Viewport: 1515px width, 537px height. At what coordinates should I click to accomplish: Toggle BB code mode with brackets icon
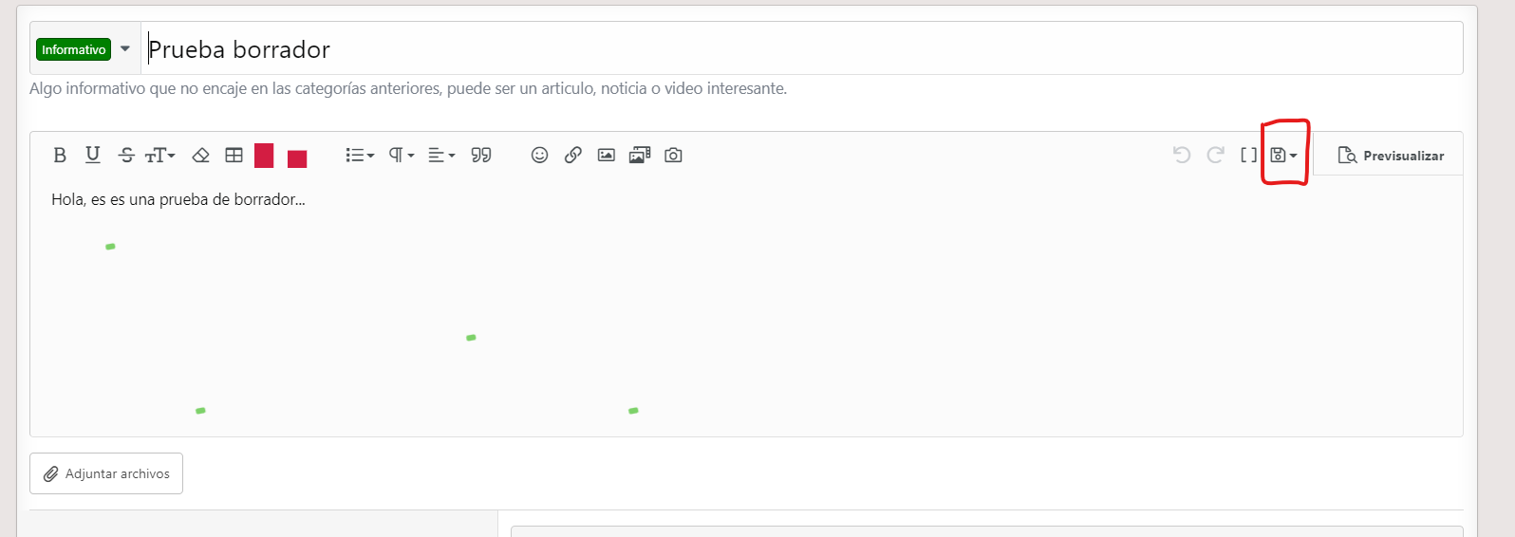pos(1248,156)
